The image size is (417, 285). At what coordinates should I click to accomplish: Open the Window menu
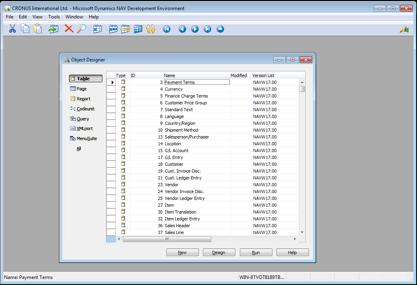click(x=74, y=17)
